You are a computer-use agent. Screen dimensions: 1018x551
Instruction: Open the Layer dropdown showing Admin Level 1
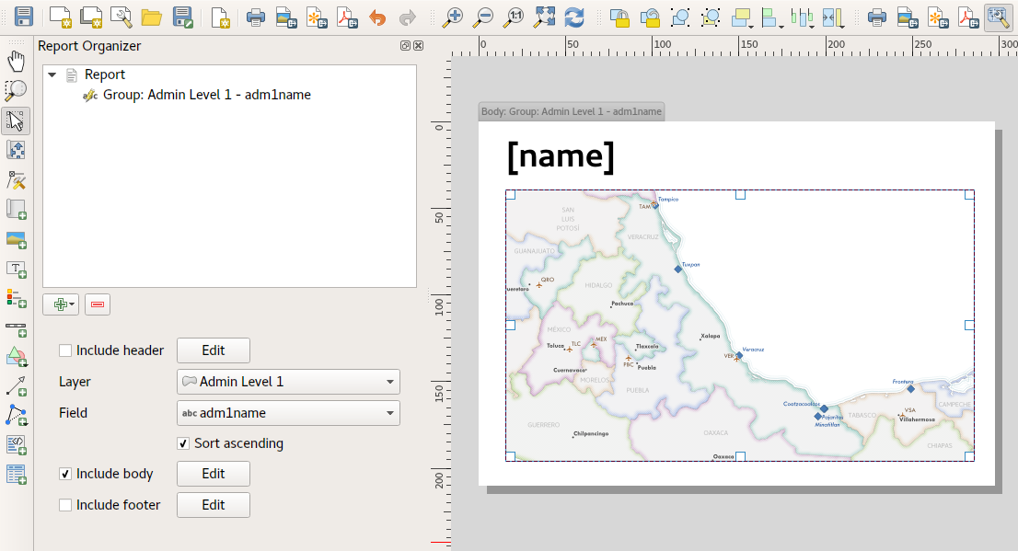click(287, 382)
